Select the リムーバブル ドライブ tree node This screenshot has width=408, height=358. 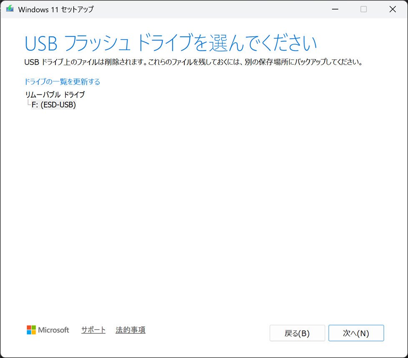[55, 94]
